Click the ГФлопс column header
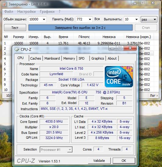Image resolution: width=162 pixels, height=167 pixels. (x=84, y=37)
